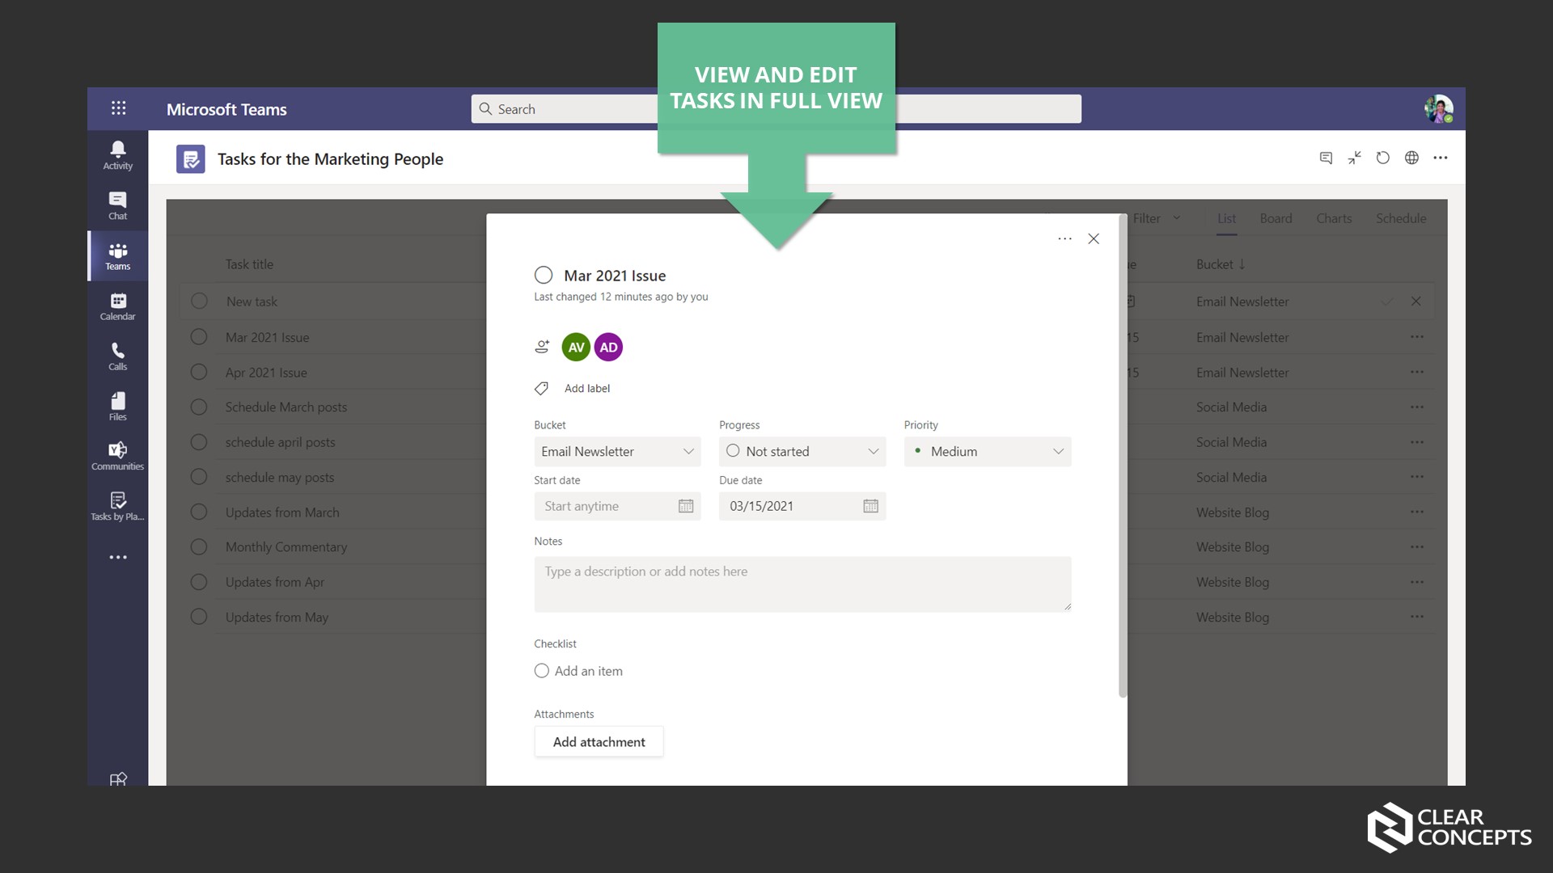
Task: Open the app launcher grid
Action: point(118,108)
